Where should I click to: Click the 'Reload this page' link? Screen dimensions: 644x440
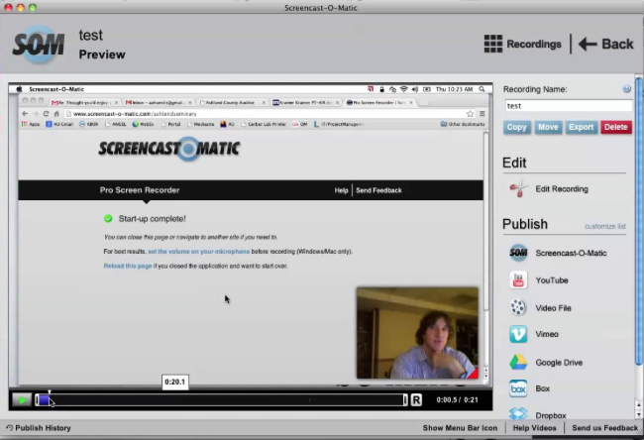tap(128, 266)
